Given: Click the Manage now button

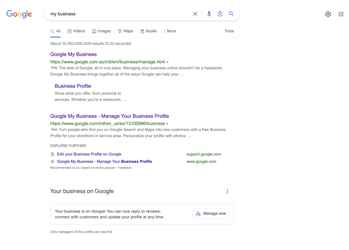Looking at the screenshot, I should click(x=211, y=214).
